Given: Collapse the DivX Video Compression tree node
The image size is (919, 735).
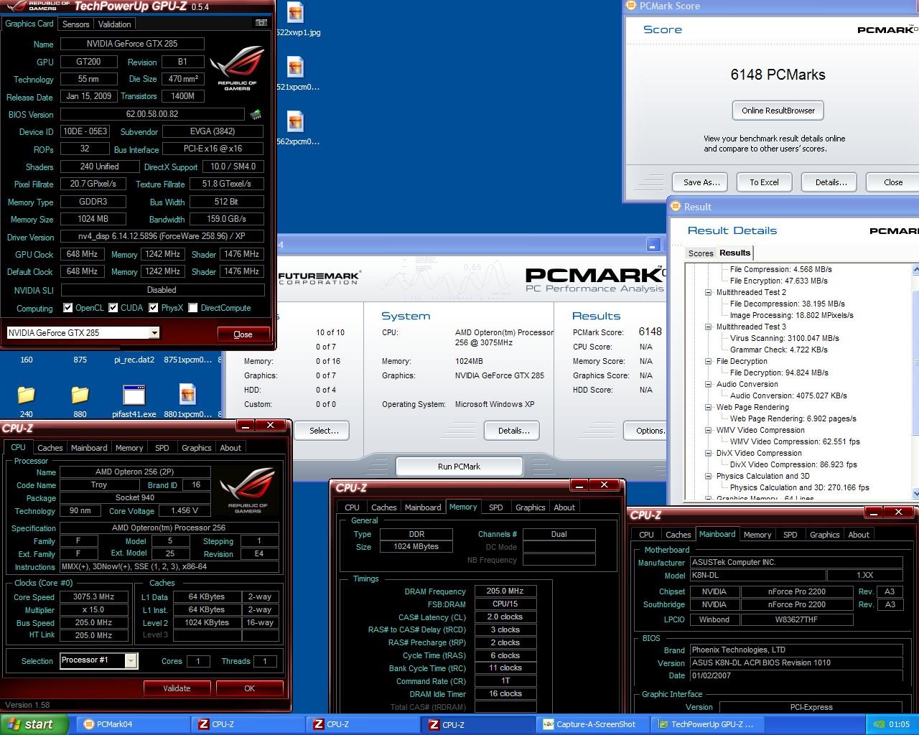Looking at the screenshot, I should 708,453.
